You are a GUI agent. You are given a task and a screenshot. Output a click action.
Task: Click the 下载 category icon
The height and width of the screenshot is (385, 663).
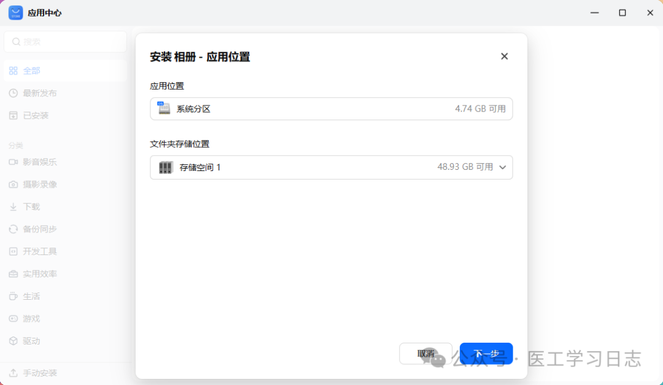point(14,207)
